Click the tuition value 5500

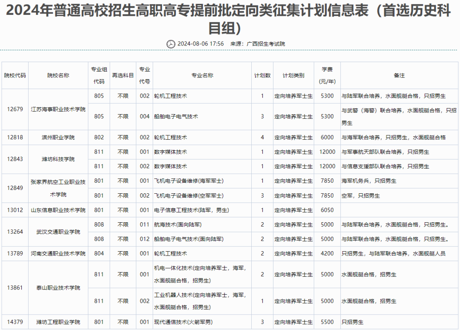click(327, 322)
